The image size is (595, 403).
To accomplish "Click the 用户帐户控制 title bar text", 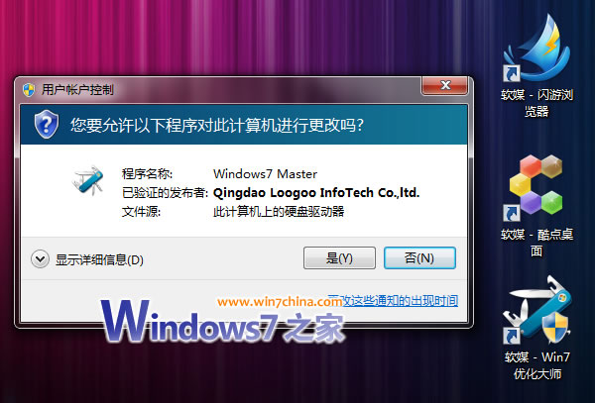I will tap(77, 90).
